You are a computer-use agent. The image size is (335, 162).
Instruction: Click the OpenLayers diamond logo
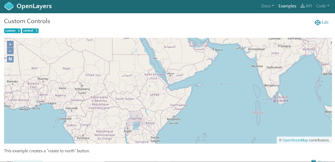point(9,6)
